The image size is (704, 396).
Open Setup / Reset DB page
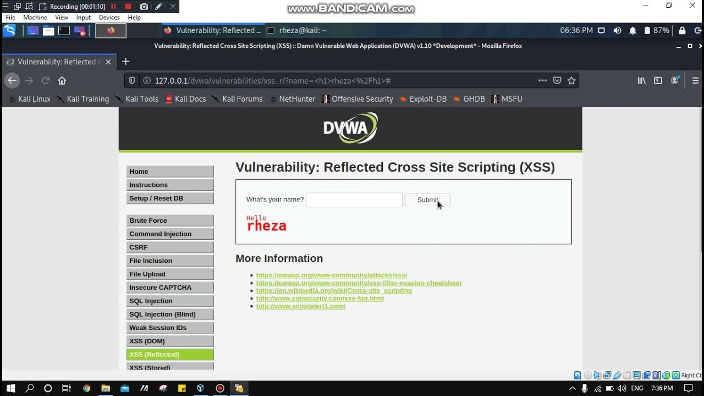point(170,199)
